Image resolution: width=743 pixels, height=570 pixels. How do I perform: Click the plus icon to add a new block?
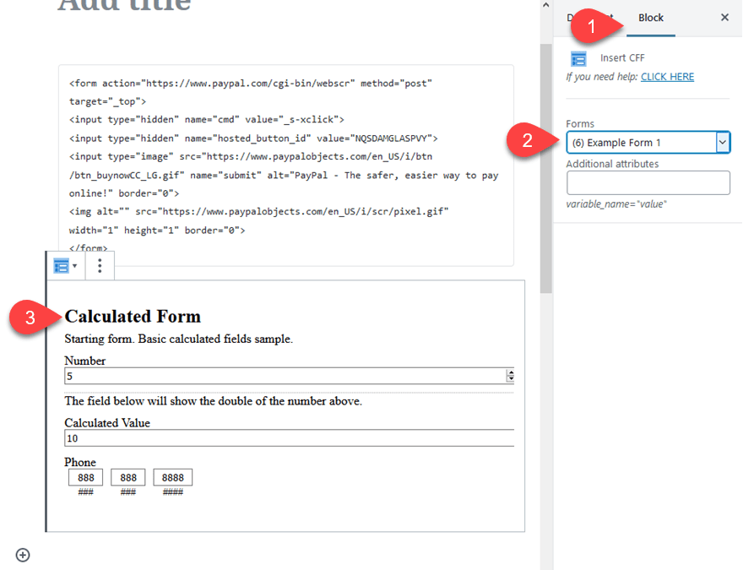[22, 555]
